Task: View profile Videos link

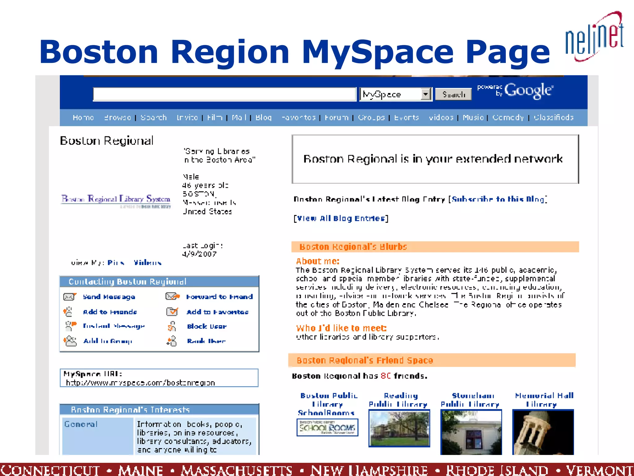Action: [147, 263]
